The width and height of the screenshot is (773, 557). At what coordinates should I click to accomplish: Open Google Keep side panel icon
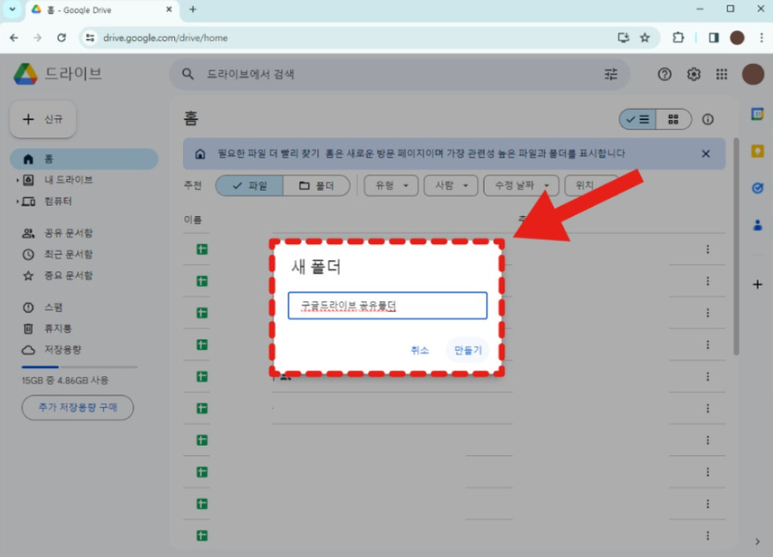(757, 151)
